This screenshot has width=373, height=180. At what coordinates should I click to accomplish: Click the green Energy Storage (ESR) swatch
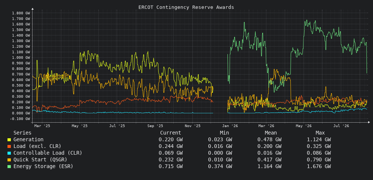9,167
